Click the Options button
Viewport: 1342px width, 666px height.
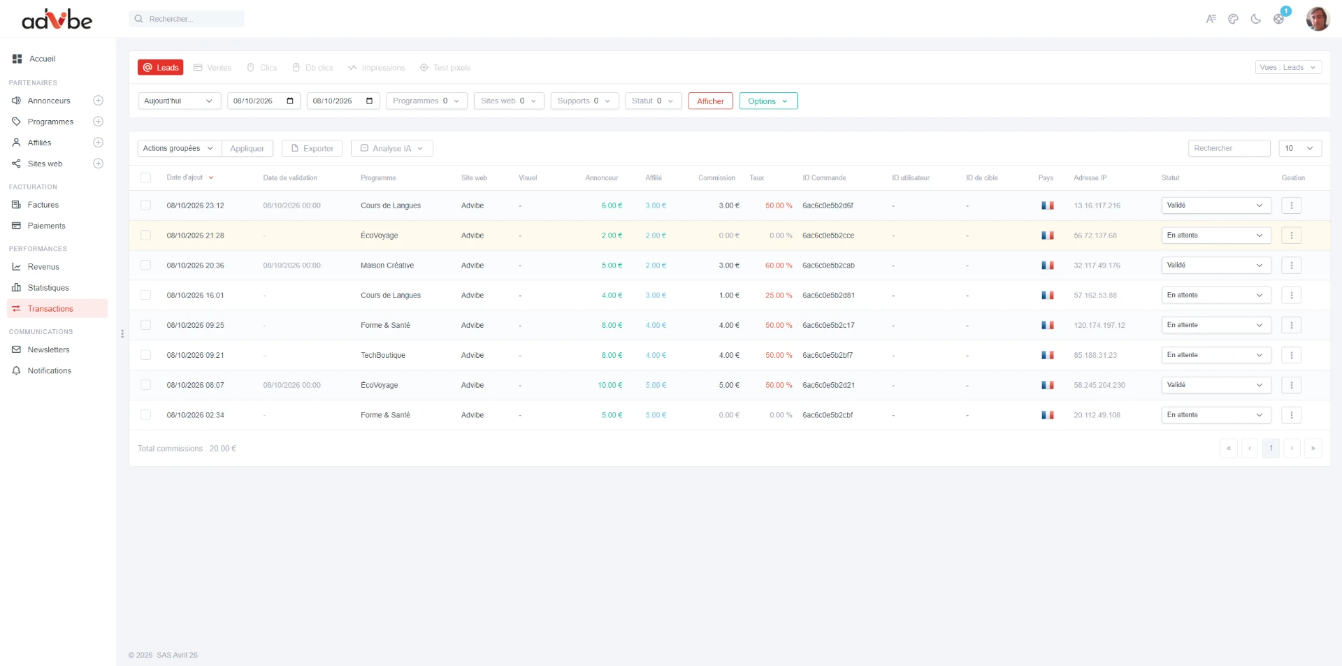(x=768, y=101)
